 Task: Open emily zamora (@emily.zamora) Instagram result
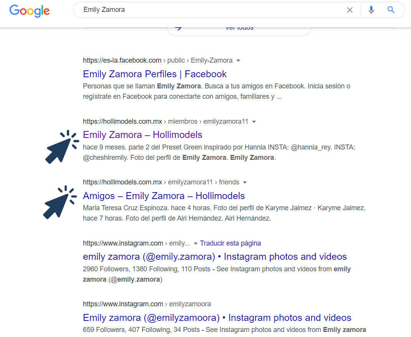click(215, 257)
